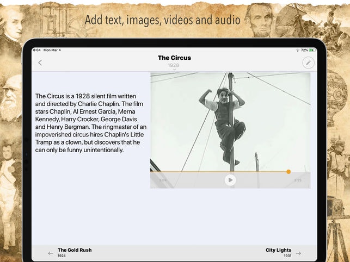Screen dimensions: 350x262
Task: Click the orange video progress bar
Action: [x=218, y=171]
